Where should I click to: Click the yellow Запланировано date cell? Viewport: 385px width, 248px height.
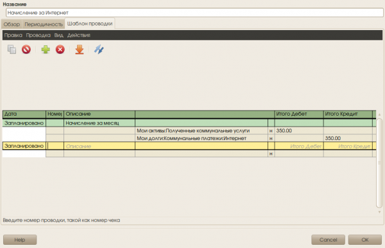tap(24, 146)
